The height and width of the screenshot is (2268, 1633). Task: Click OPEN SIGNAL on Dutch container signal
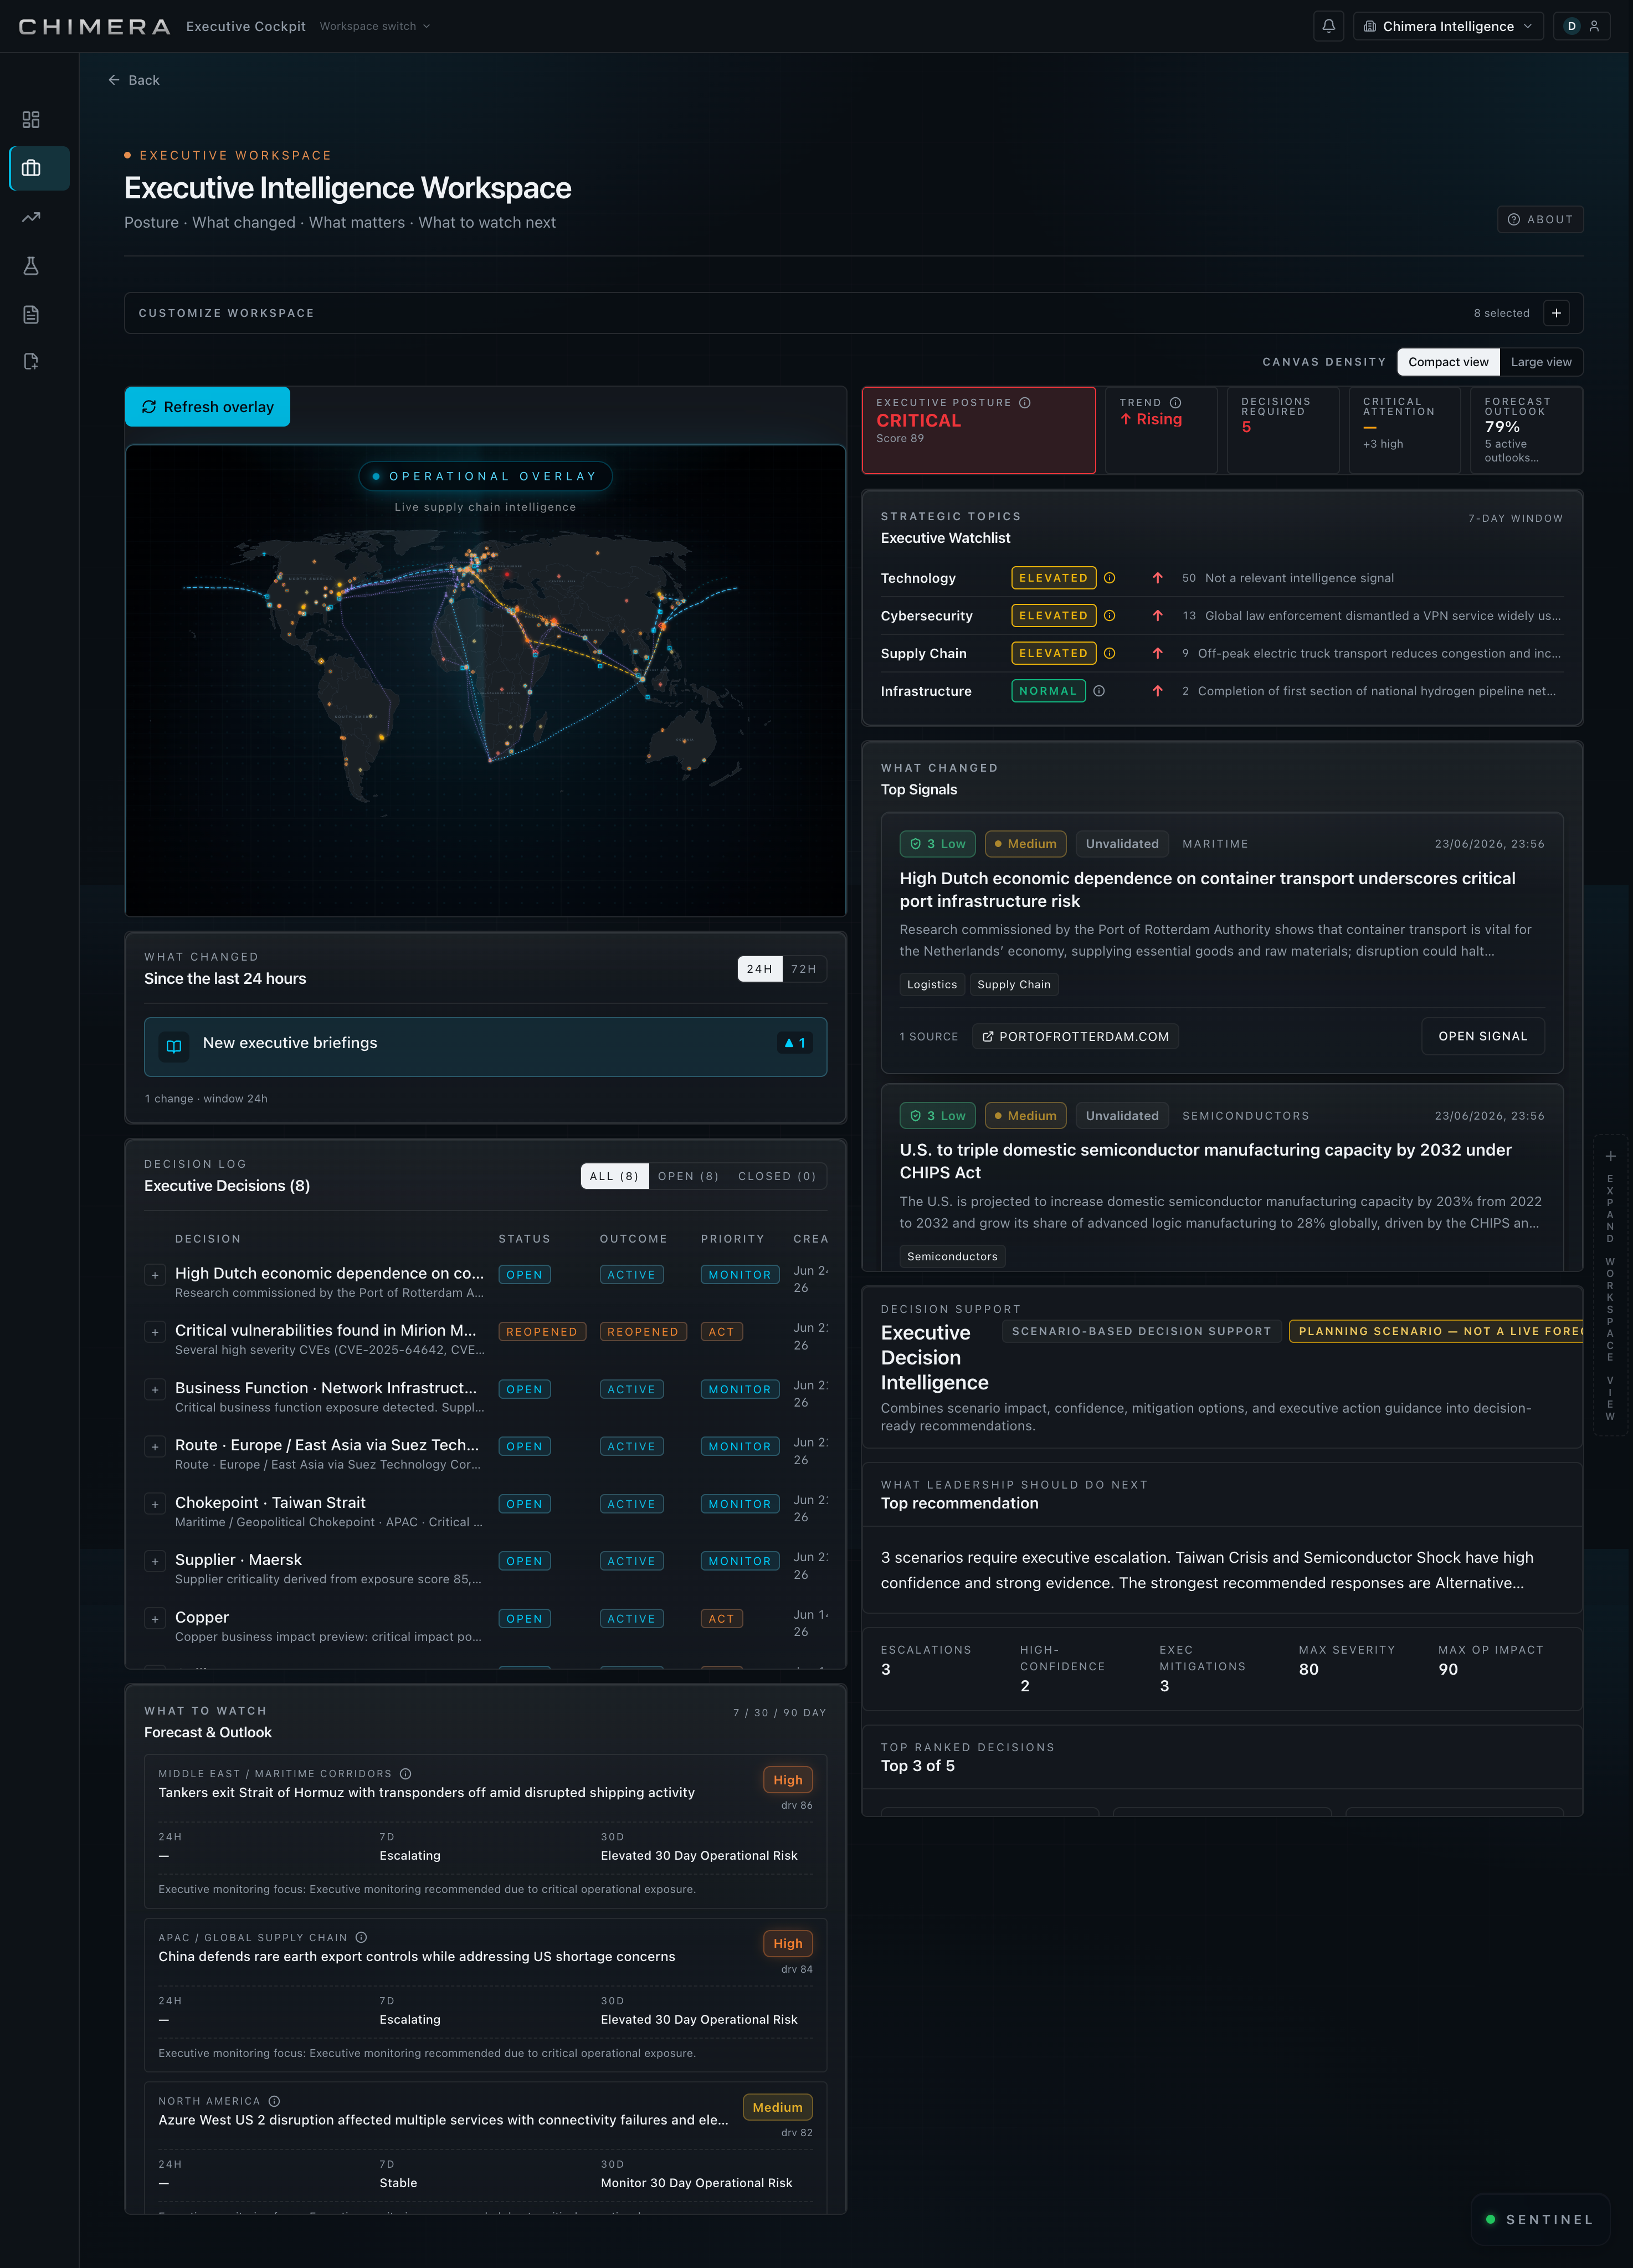[1482, 1036]
